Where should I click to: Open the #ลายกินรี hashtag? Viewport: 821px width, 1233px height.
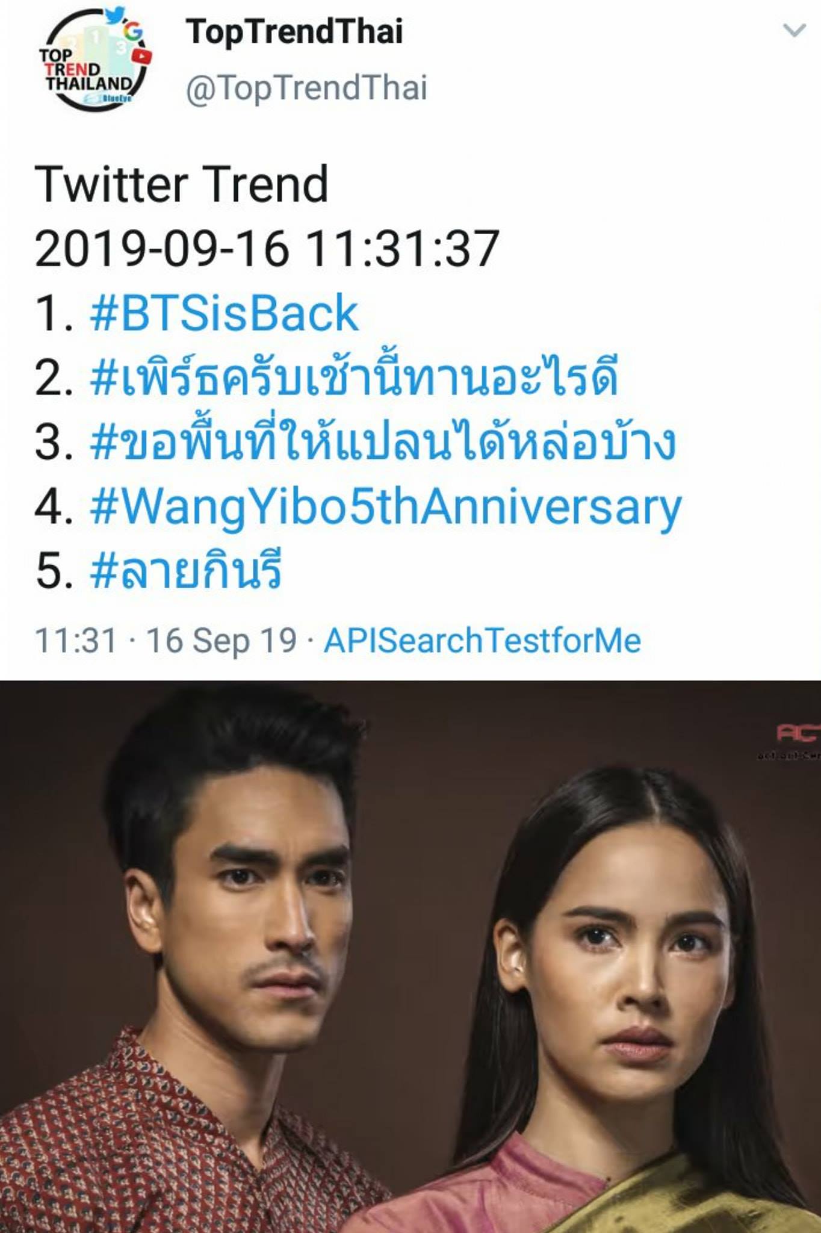[x=185, y=570]
